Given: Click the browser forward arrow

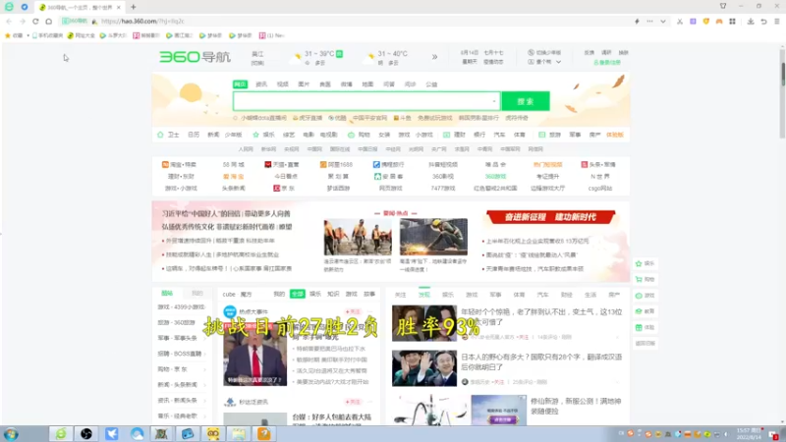Looking at the screenshot, I should [22, 22].
